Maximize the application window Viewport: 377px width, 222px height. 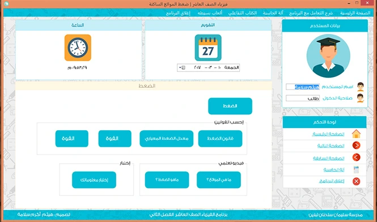(357, 3)
